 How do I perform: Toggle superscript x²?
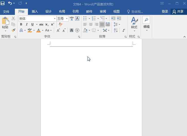pos(53,24)
